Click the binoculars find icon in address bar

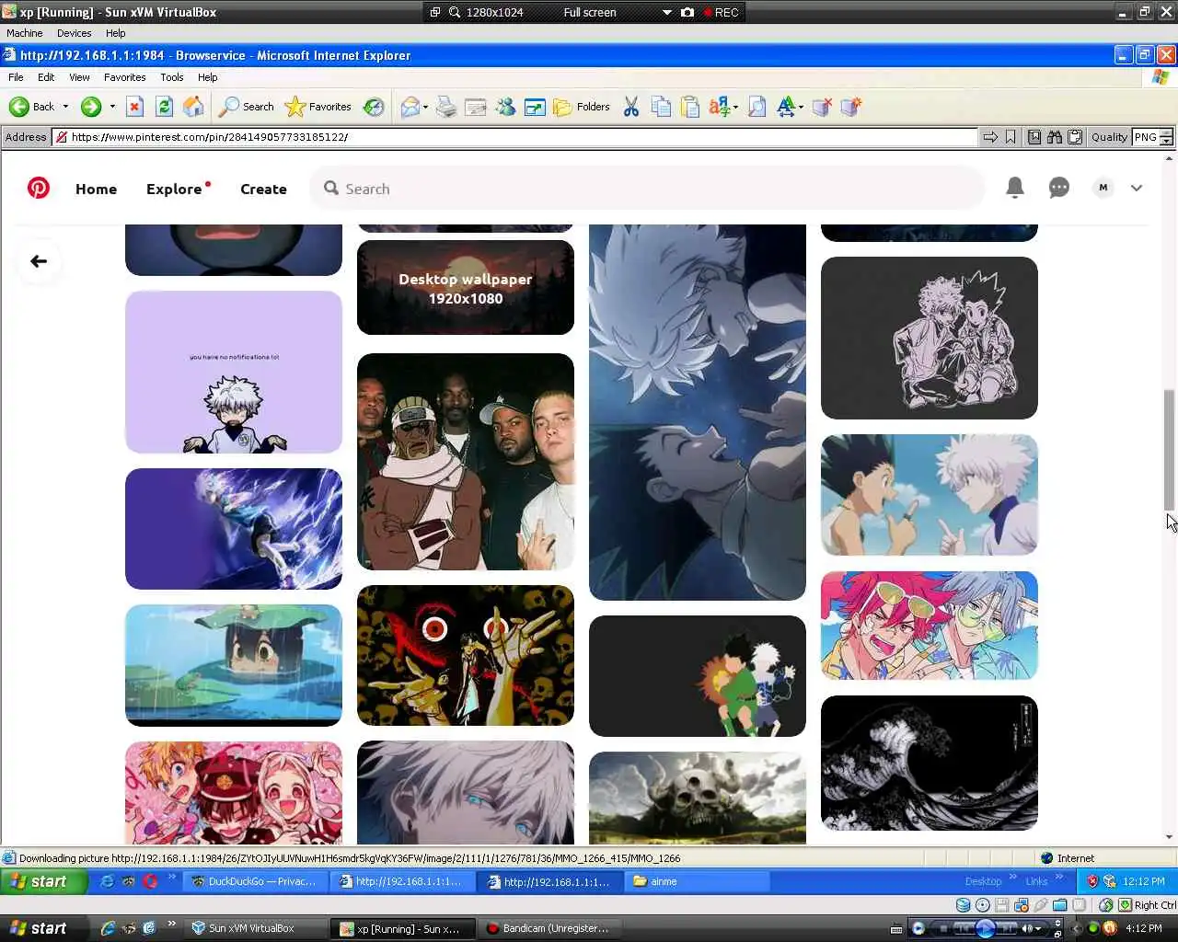[1055, 137]
